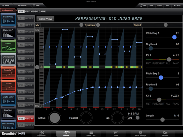Pick the DualVerb algorithm icon
Viewport: 183px width, 137px height.
(8, 113)
